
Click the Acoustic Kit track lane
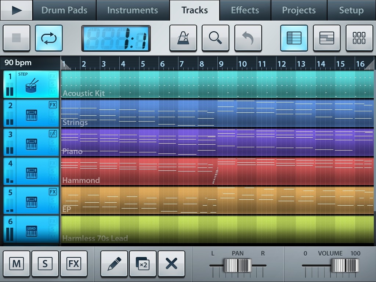[217, 84]
